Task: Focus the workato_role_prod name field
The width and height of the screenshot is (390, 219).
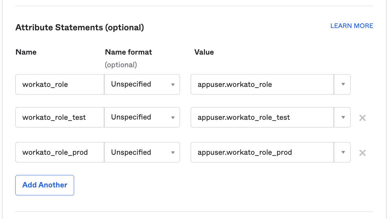Action: (x=60, y=152)
